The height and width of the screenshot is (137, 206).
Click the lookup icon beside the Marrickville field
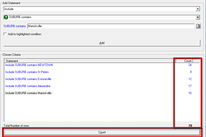click(x=198, y=26)
